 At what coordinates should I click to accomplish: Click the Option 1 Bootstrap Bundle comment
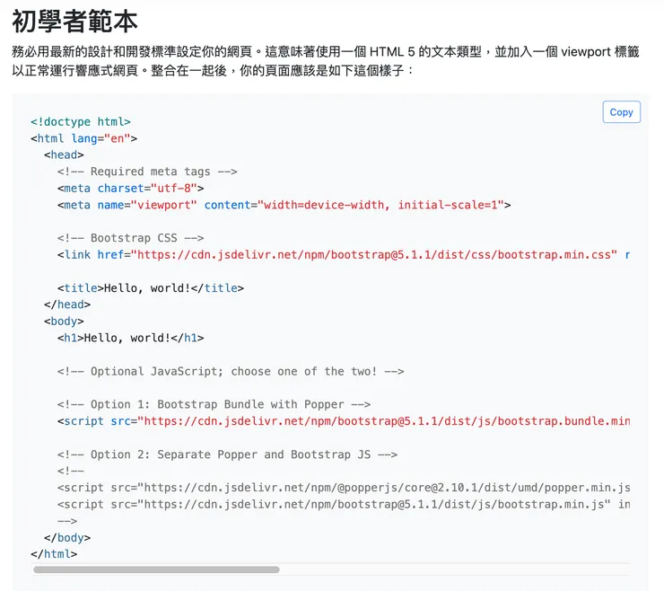tap(214, 404)
